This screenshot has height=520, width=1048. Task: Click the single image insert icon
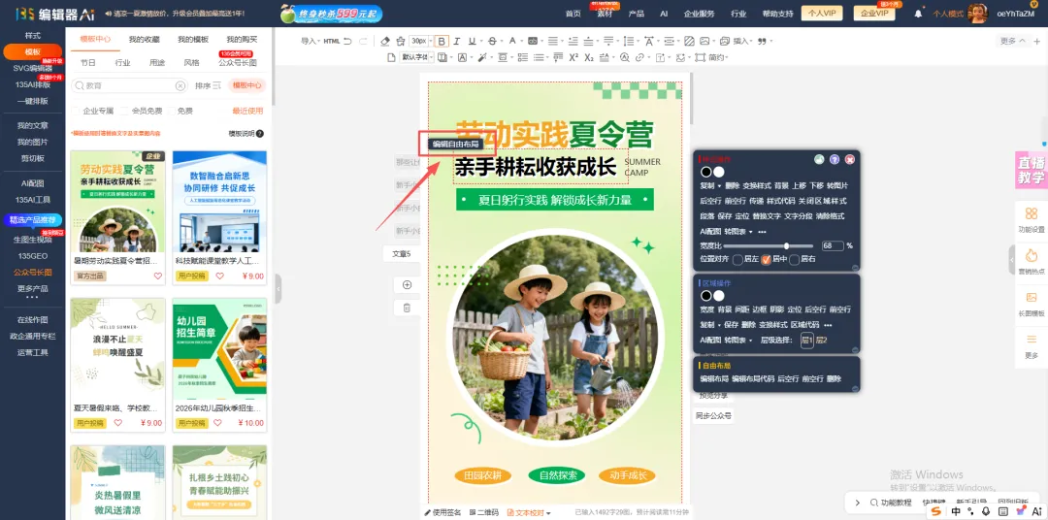click(x=704, y=42)
